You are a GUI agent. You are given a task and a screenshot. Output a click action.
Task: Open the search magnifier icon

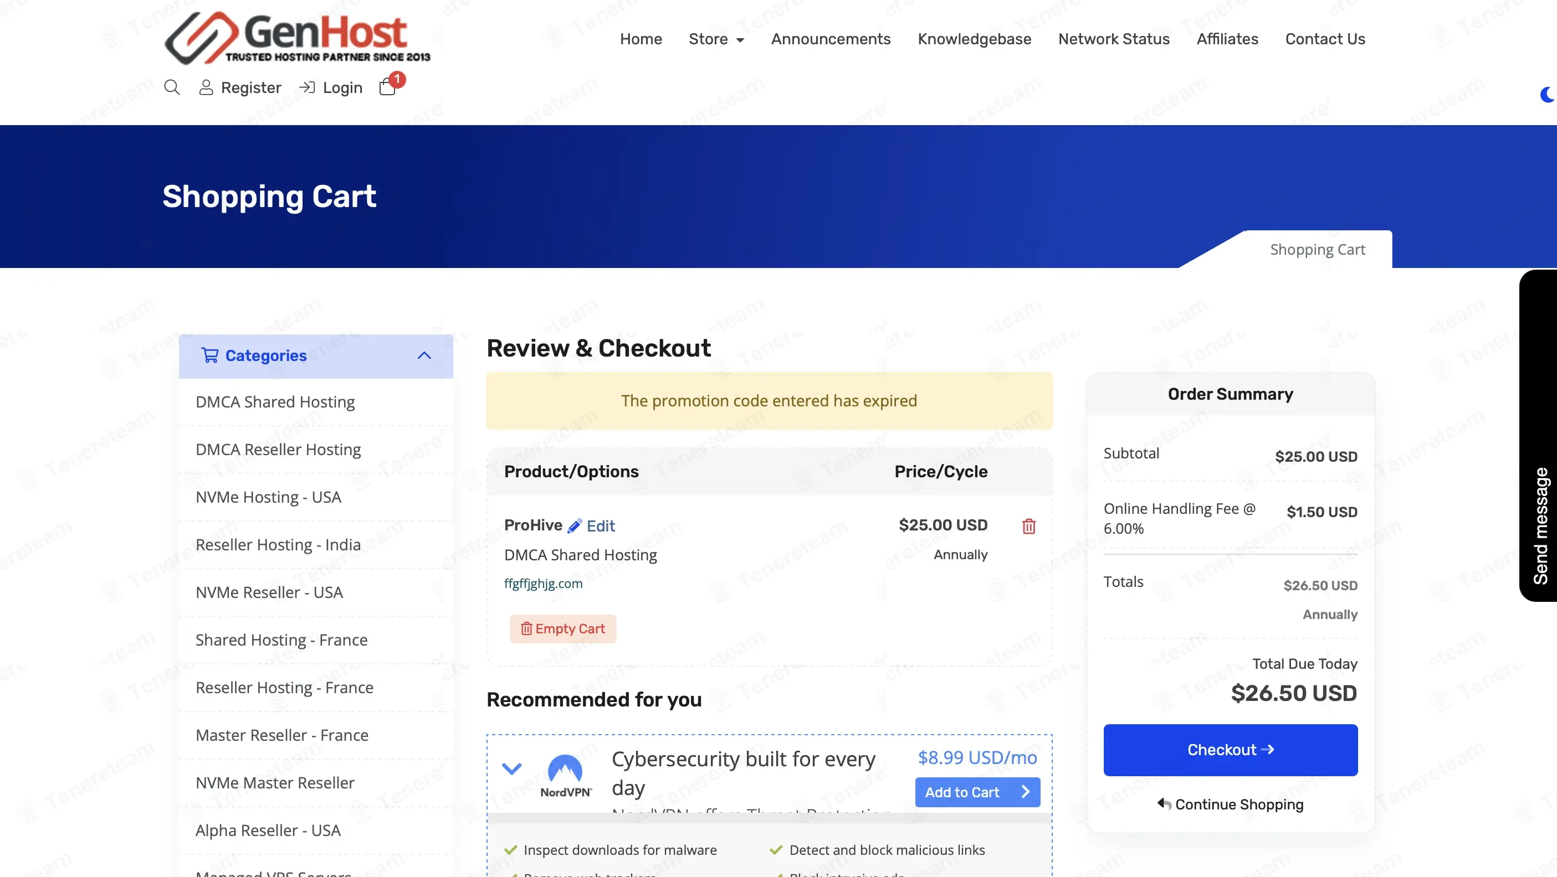click(x=172, y=87)
